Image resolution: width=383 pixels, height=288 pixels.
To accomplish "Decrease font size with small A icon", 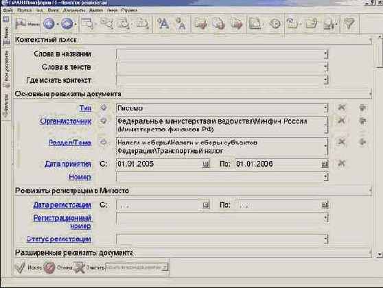I will click(181, 24).
